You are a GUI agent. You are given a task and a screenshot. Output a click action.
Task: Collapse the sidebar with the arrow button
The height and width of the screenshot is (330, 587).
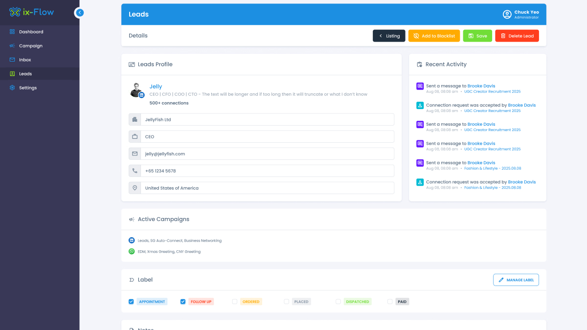(x=80, y=13)
